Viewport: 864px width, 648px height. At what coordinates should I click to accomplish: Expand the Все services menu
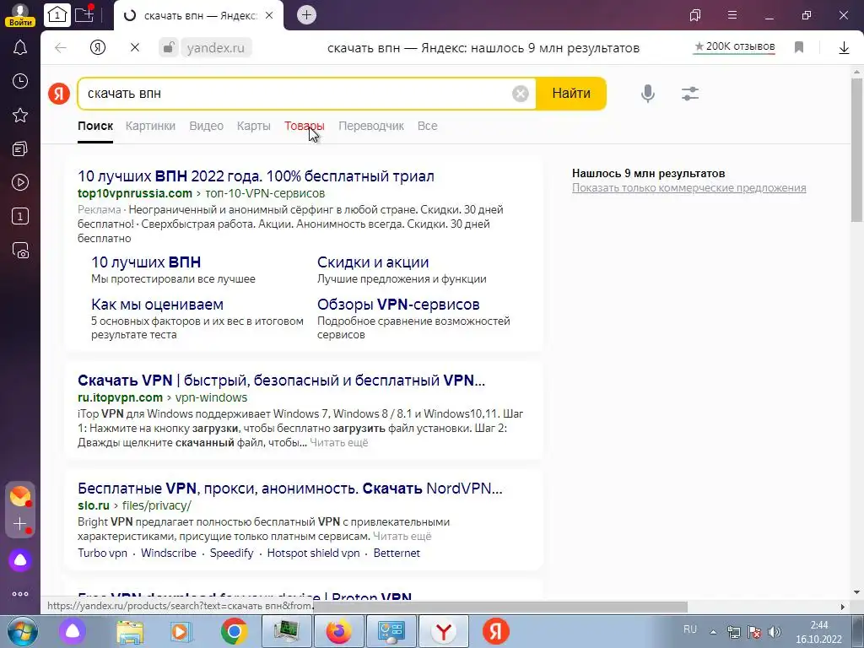click(427, 126)
